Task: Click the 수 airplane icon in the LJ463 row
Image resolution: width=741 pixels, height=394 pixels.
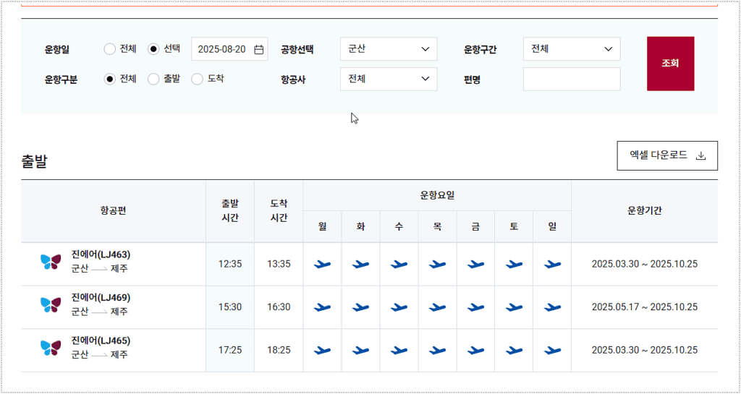Action: tap(399, 265)
